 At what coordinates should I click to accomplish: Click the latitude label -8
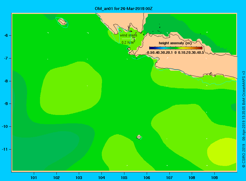(x=6, y=81)
